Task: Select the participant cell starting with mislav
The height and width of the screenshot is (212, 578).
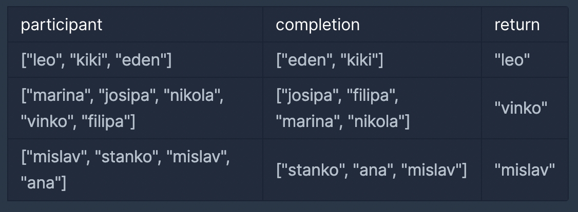Action: coord(136,169)
